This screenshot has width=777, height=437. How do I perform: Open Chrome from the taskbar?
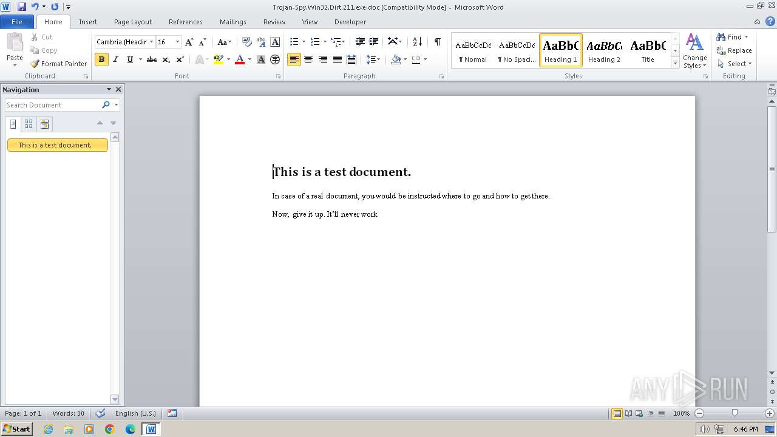(110, 429)
